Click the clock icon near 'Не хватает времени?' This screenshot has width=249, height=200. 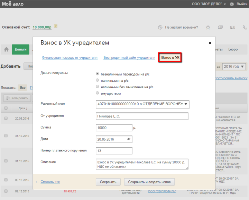160,27
